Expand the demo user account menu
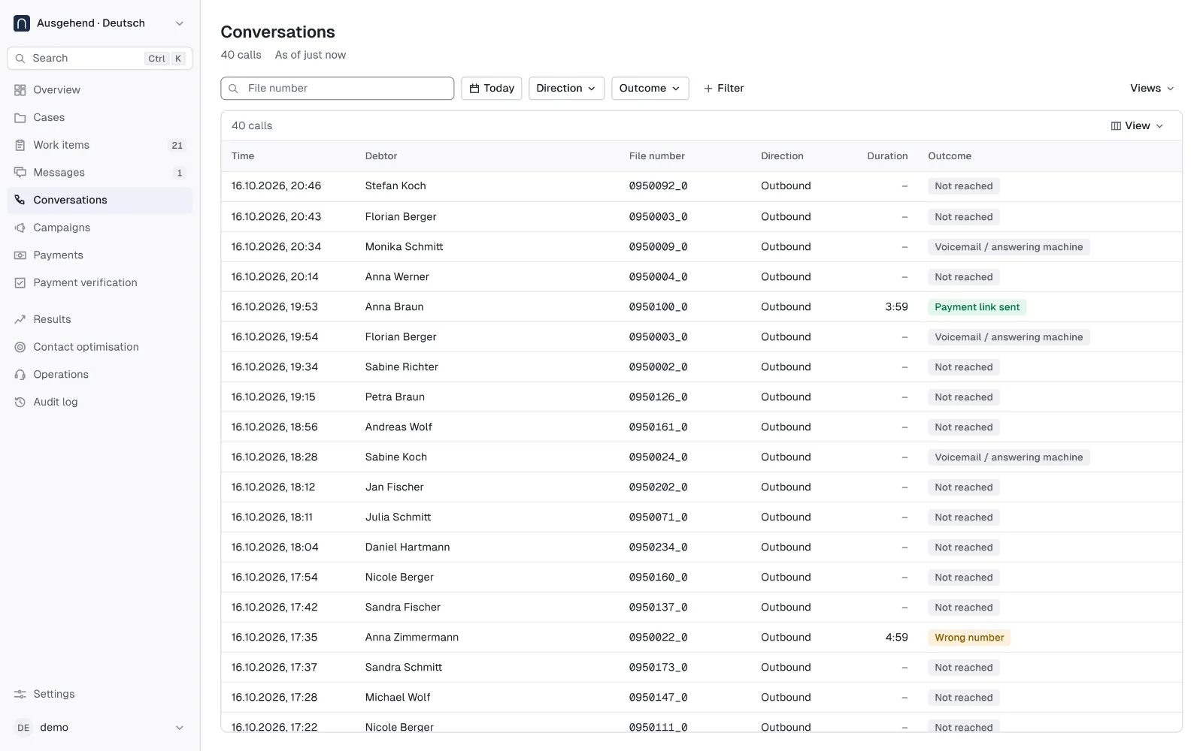1203x751 pixels. point(100,728)
